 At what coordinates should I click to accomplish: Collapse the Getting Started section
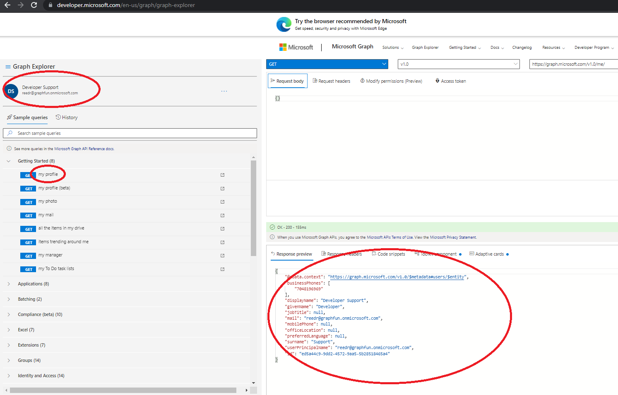(x=9, y=160)
